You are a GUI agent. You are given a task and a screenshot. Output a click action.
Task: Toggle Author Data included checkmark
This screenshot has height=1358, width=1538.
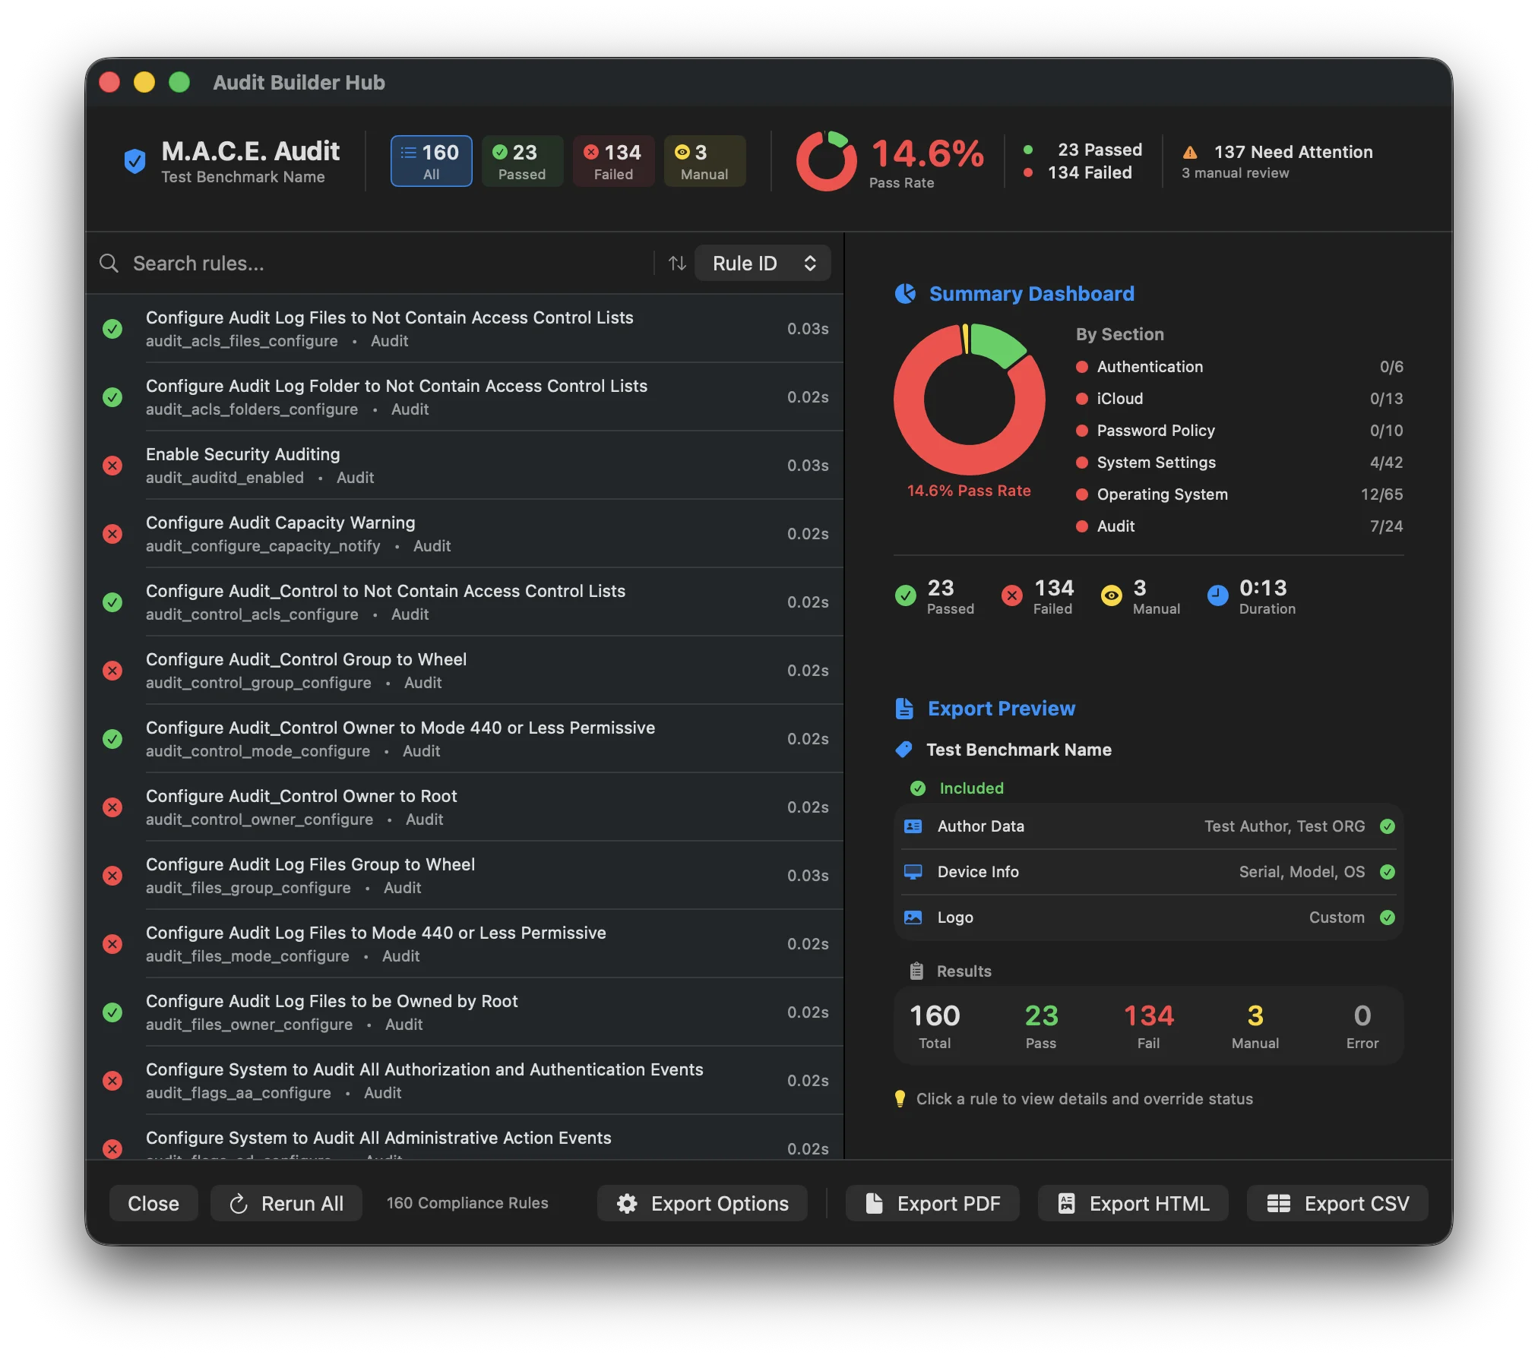click(1388, 826)
